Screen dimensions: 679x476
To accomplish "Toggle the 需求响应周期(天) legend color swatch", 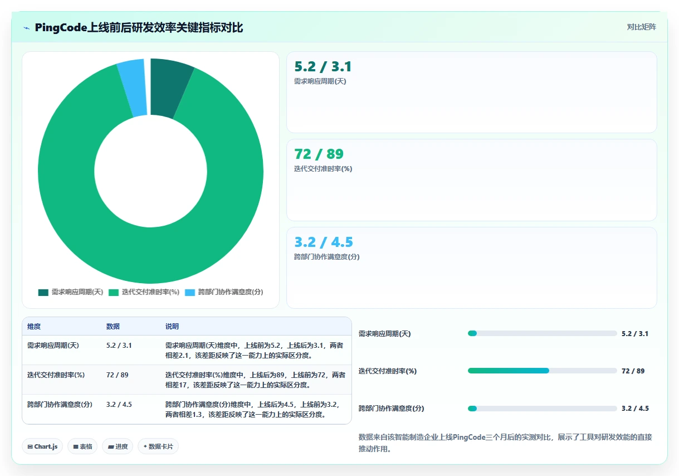I will pos(43,292).
